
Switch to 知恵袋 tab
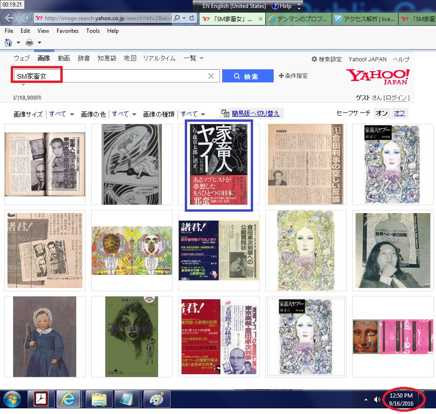click(107, 58)
